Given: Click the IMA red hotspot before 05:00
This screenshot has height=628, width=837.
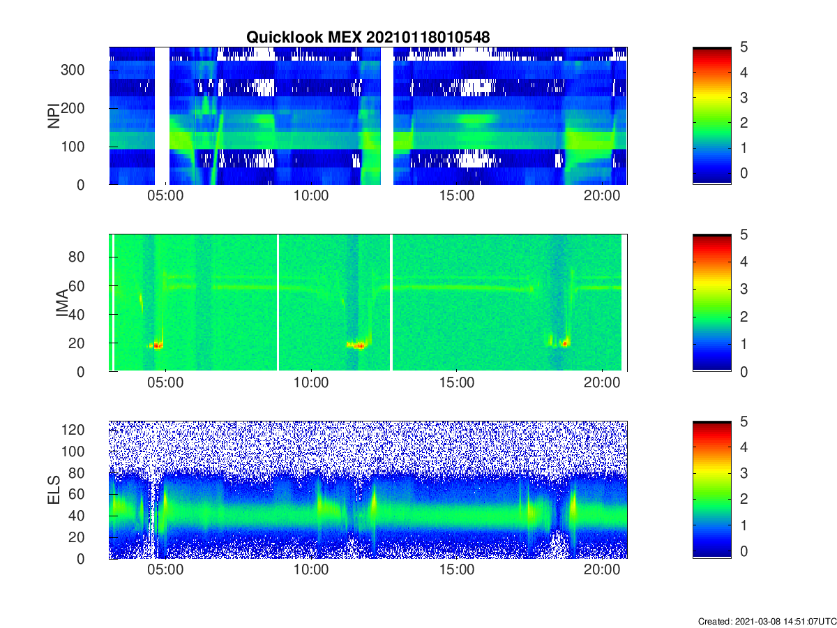Looking at the screenshot, I should [x=157, y=345].
